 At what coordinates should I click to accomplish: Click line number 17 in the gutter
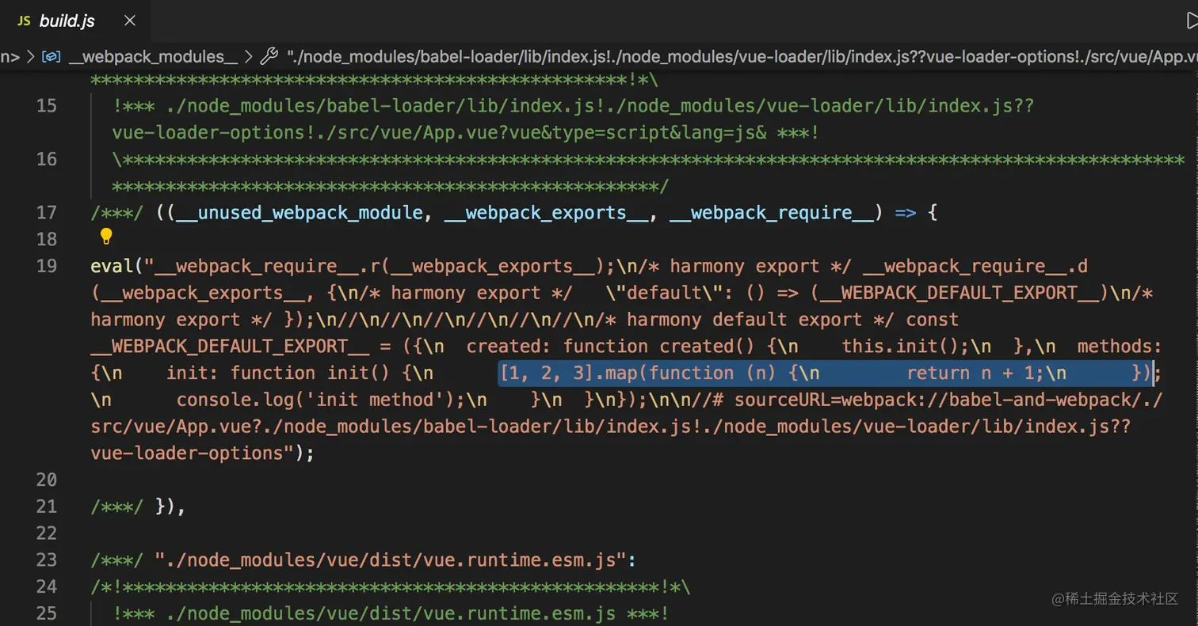(47, 212)
